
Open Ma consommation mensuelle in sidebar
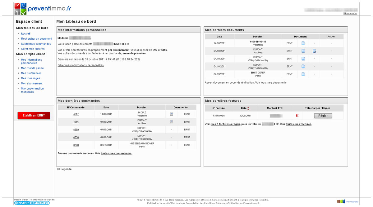32,90
